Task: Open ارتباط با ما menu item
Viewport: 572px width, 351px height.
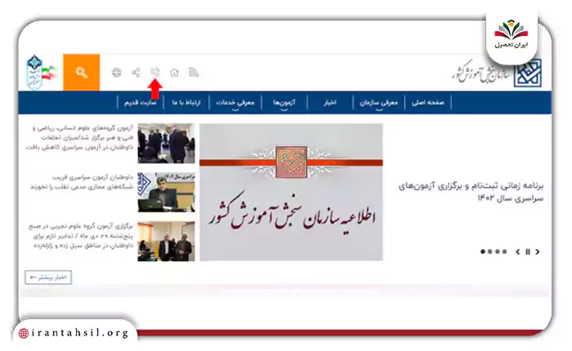Action: click(186, 102)
